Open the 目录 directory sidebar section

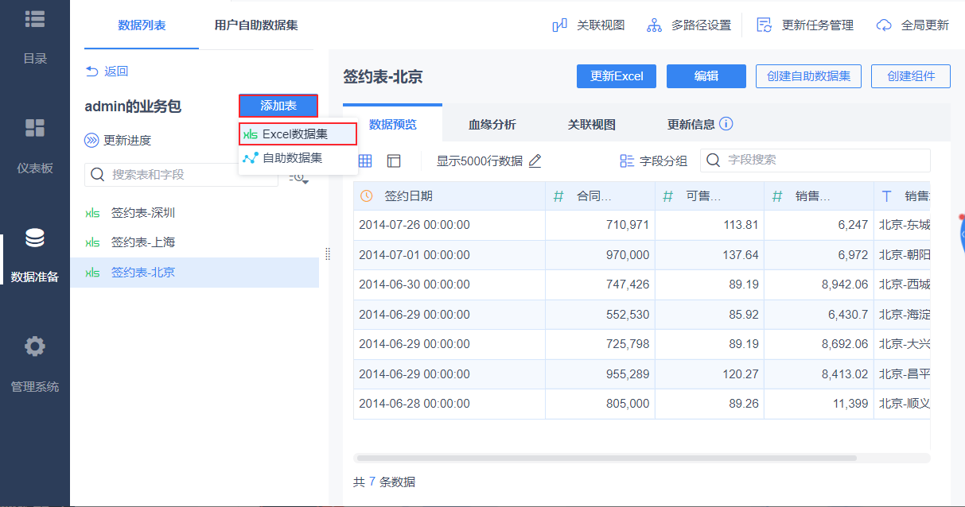(35, 36)
